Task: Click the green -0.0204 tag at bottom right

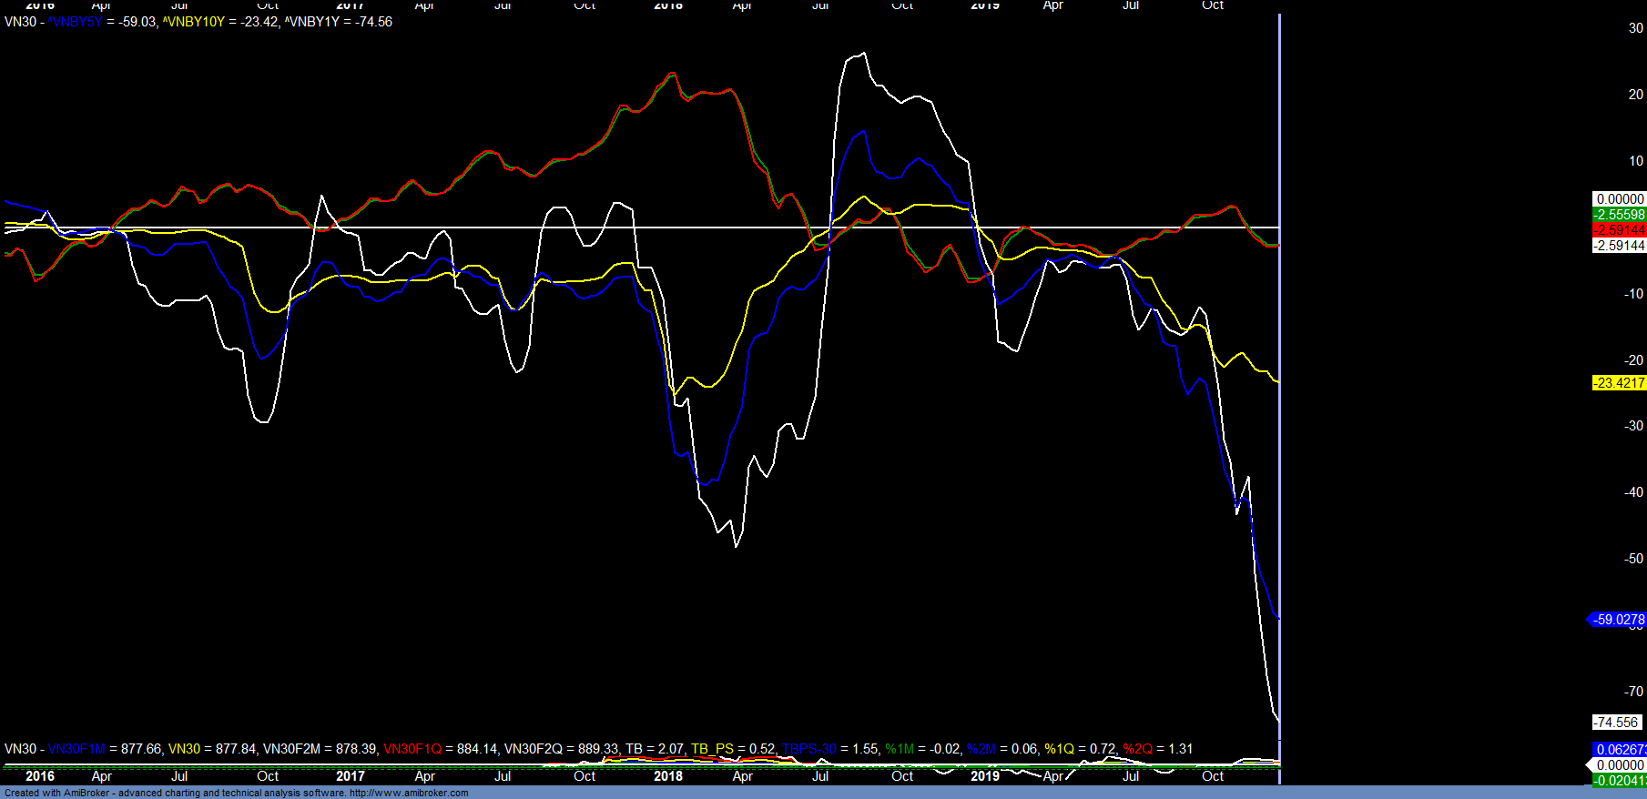Action: (1619, 781)
